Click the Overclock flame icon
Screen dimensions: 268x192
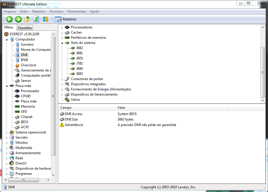17,65
